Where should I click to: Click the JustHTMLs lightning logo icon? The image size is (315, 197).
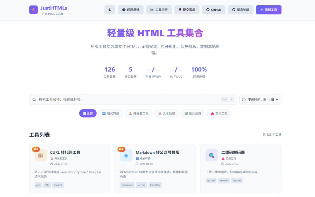click(x=34, y=10)
